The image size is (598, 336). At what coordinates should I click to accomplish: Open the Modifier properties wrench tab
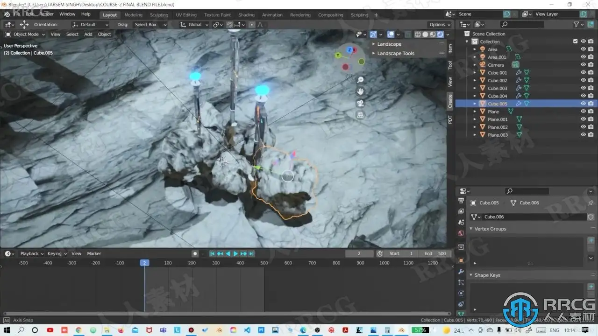pyautogui.click(x=461, y=271)
